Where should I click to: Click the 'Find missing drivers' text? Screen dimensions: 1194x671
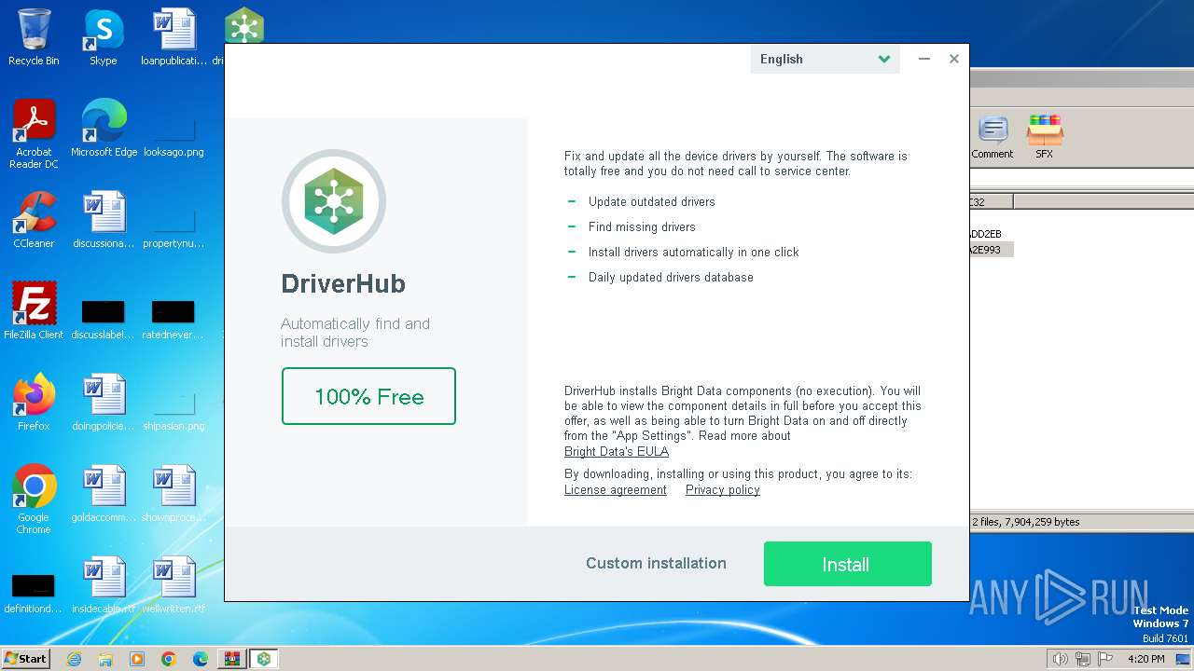[x=642, y=227]
